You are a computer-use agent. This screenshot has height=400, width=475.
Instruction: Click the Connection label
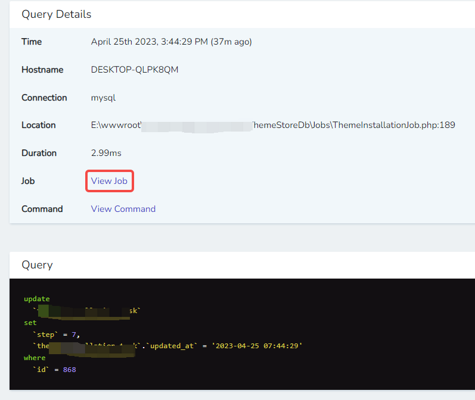pos(44,98)
